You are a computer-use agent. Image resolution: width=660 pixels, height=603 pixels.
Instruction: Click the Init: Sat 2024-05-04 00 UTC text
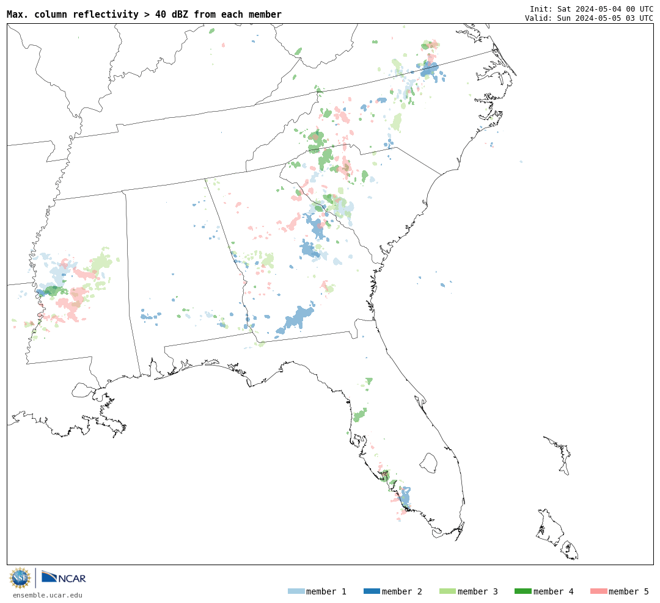[x=592, y=9]
